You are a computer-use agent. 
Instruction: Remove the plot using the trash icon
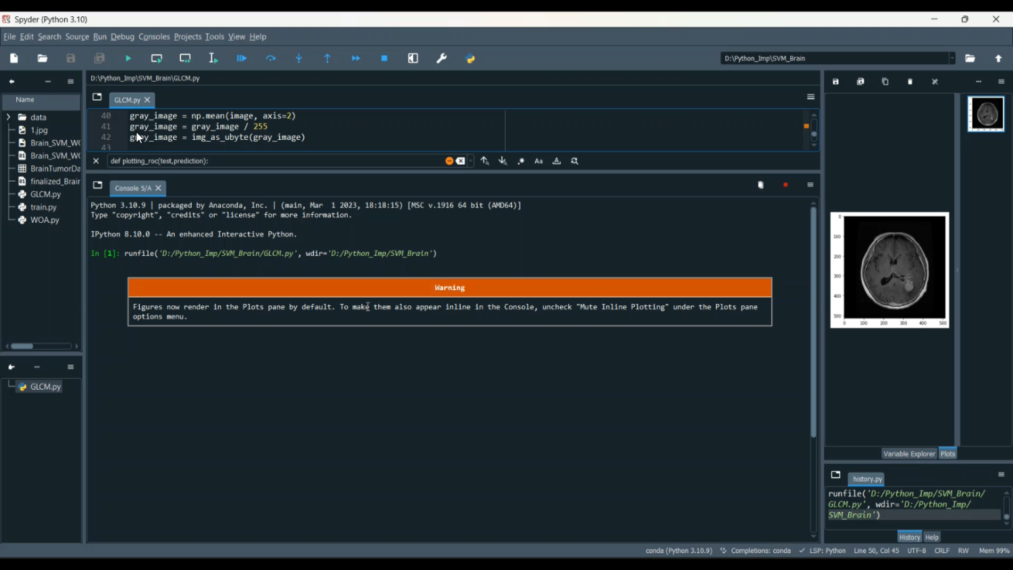click(910, 82)
